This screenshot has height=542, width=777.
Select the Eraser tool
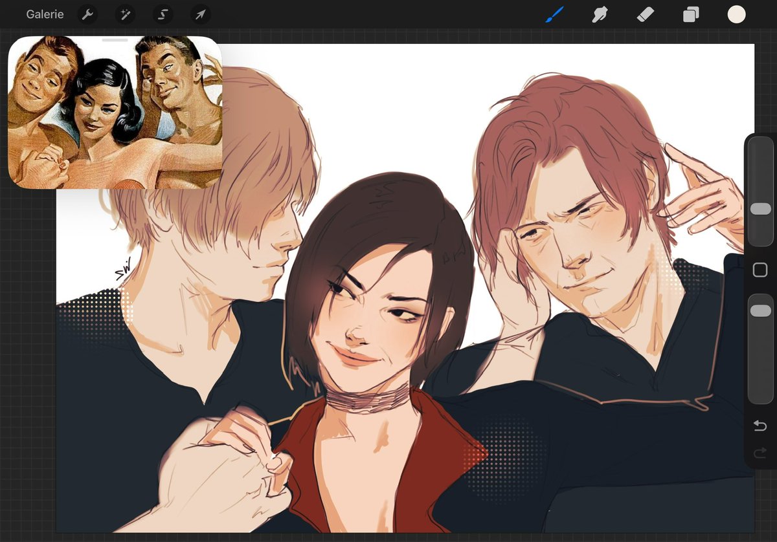point(646,14)
